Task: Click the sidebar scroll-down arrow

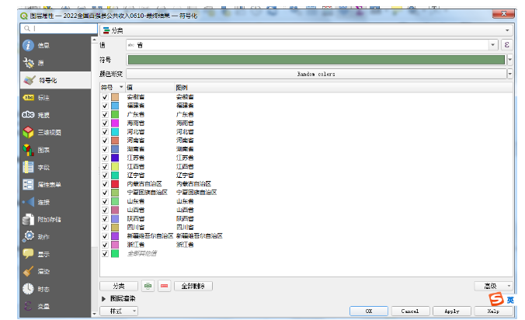Action: coord(94,313)
